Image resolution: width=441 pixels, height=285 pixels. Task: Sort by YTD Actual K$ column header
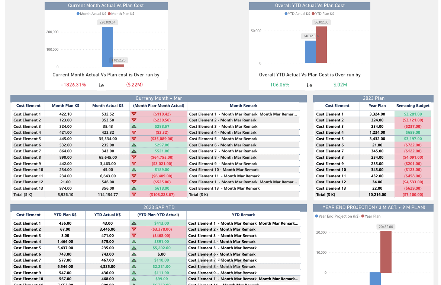tap(107, 215)
